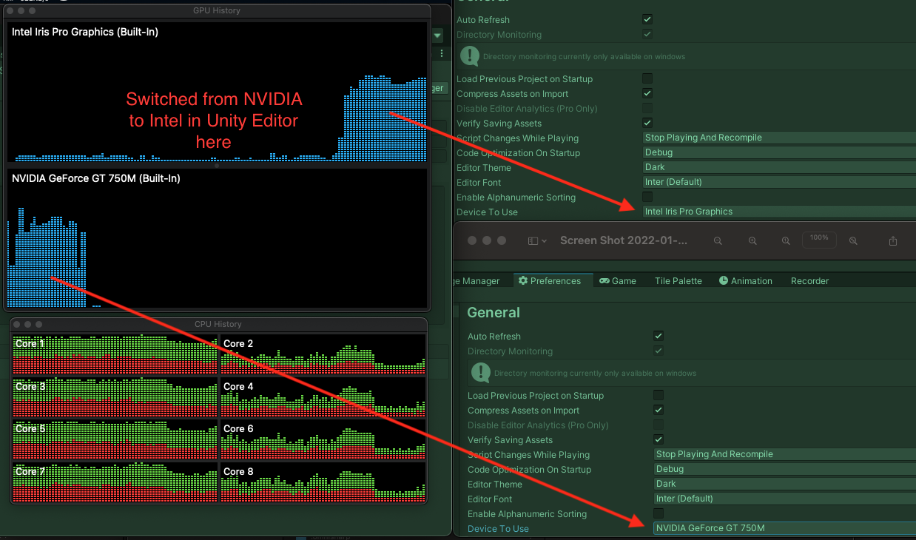Switch to the Recorder tab
Screen dimensions: 916x540
coord(810,281)
